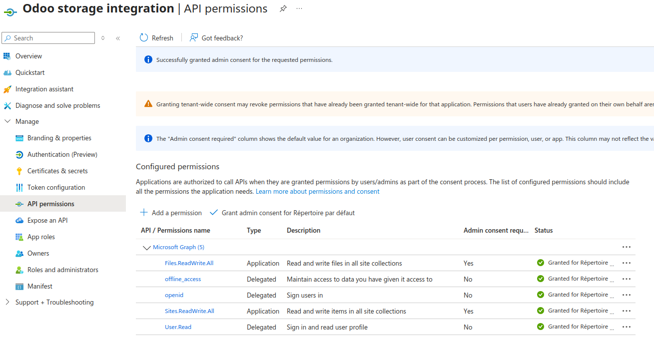The width and height of the screenshot is (654, 351).
Task: Click the Refresh button
Action: pyautogui.click(x=156, y=38)
